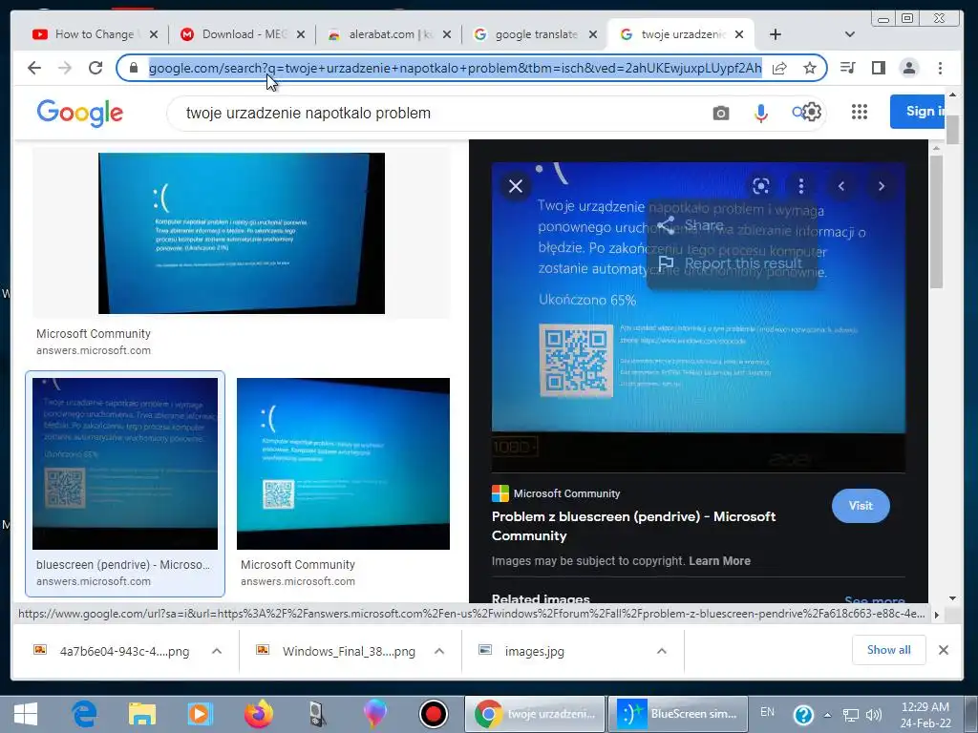Open the tilted bluescreen thumbnail next to the pendrive result
This screenshot has width=978, height=733.
coord(343,464)
